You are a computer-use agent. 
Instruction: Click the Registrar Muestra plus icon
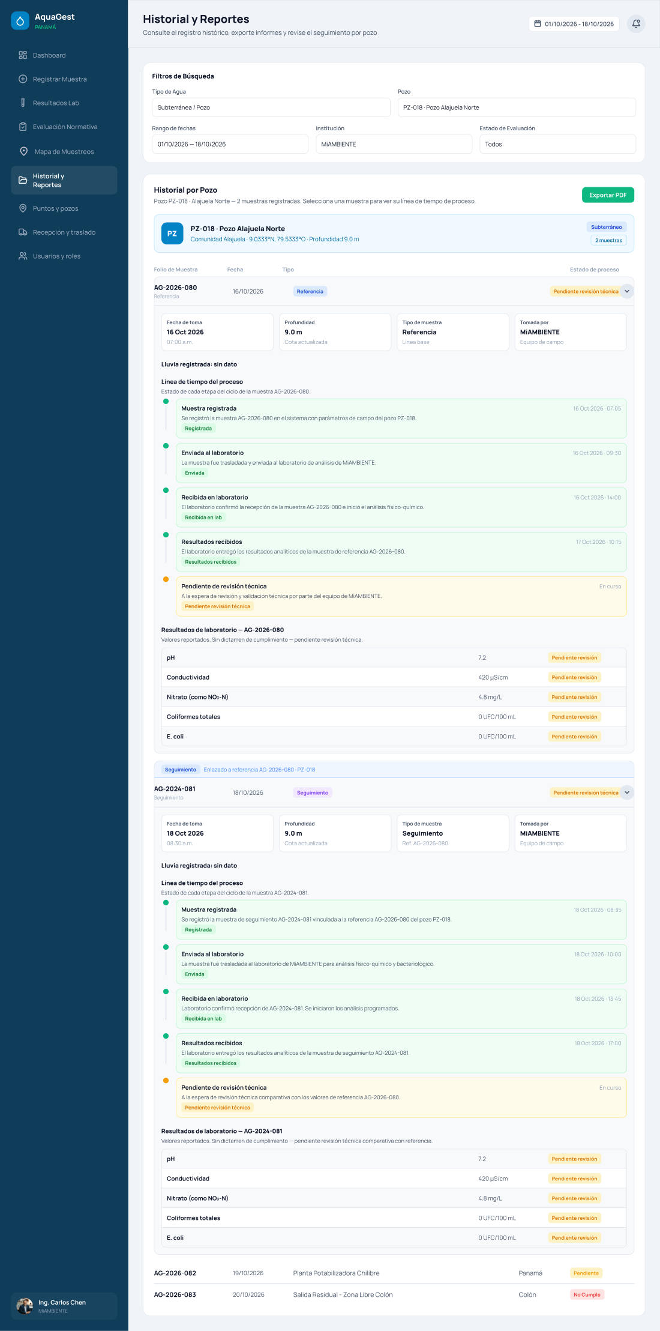pos(23,79)
